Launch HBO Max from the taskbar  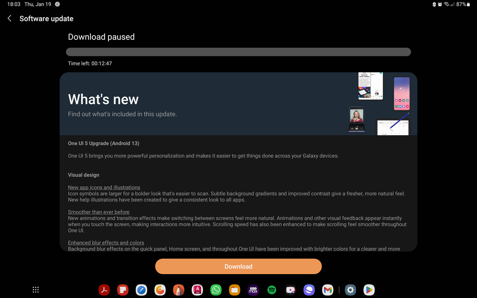pos(253,290)
